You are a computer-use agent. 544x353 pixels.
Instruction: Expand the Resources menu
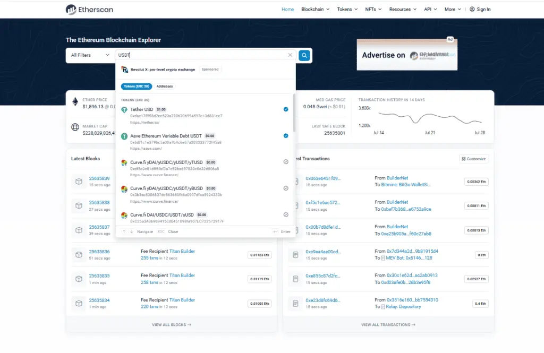403,10
